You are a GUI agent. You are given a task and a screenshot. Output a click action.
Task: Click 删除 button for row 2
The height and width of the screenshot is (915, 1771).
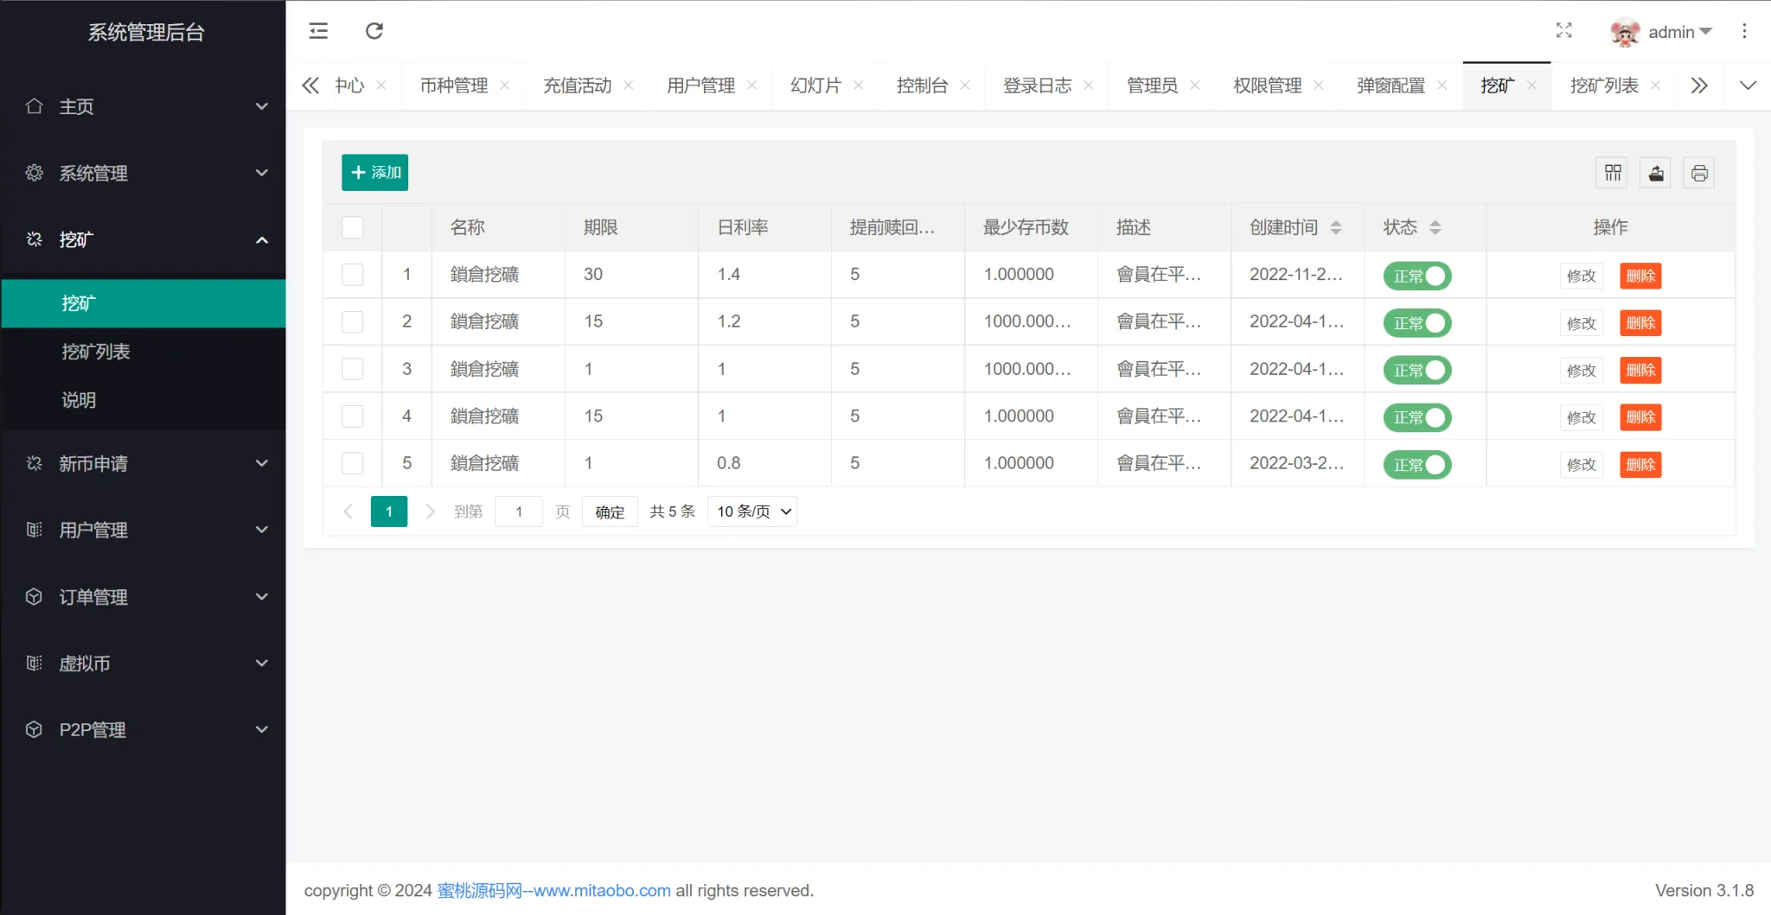[x=1640, y=323]
